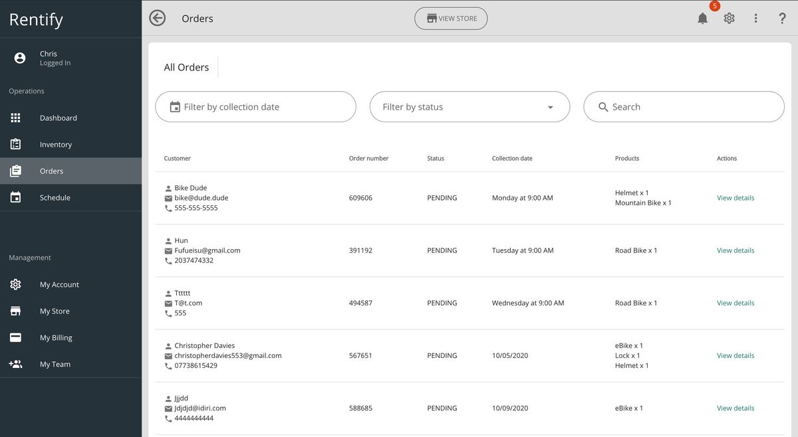View details for Bike Dude's order

pos(735,197)
